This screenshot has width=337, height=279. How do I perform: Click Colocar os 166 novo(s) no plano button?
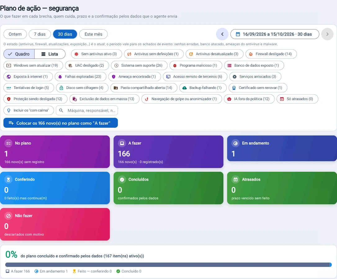click(x=61, y=123)
